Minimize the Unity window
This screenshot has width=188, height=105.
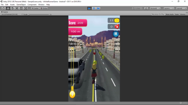172,1
